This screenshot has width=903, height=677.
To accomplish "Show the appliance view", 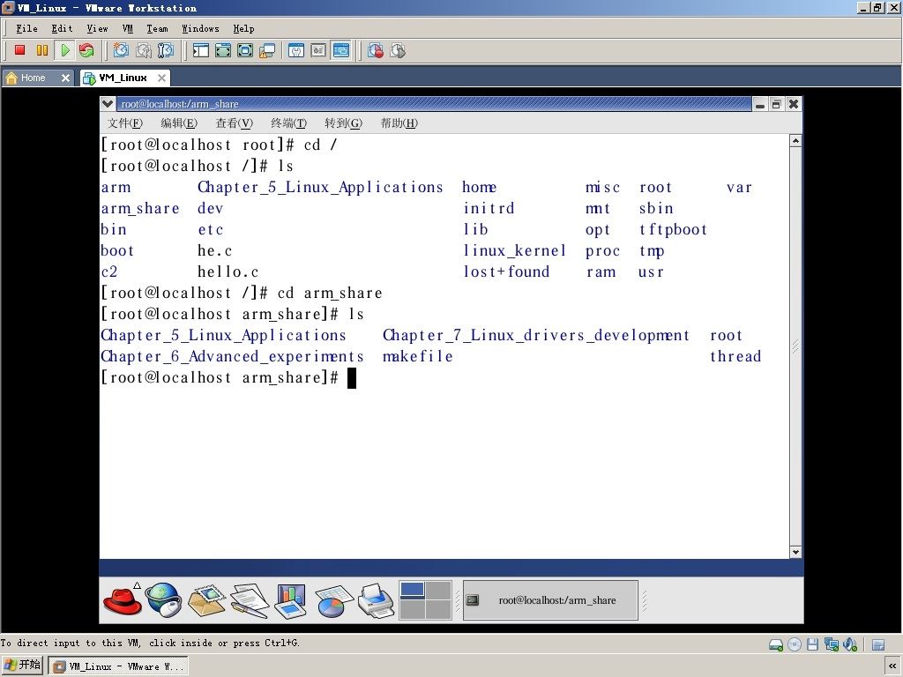I will [318, 50].
